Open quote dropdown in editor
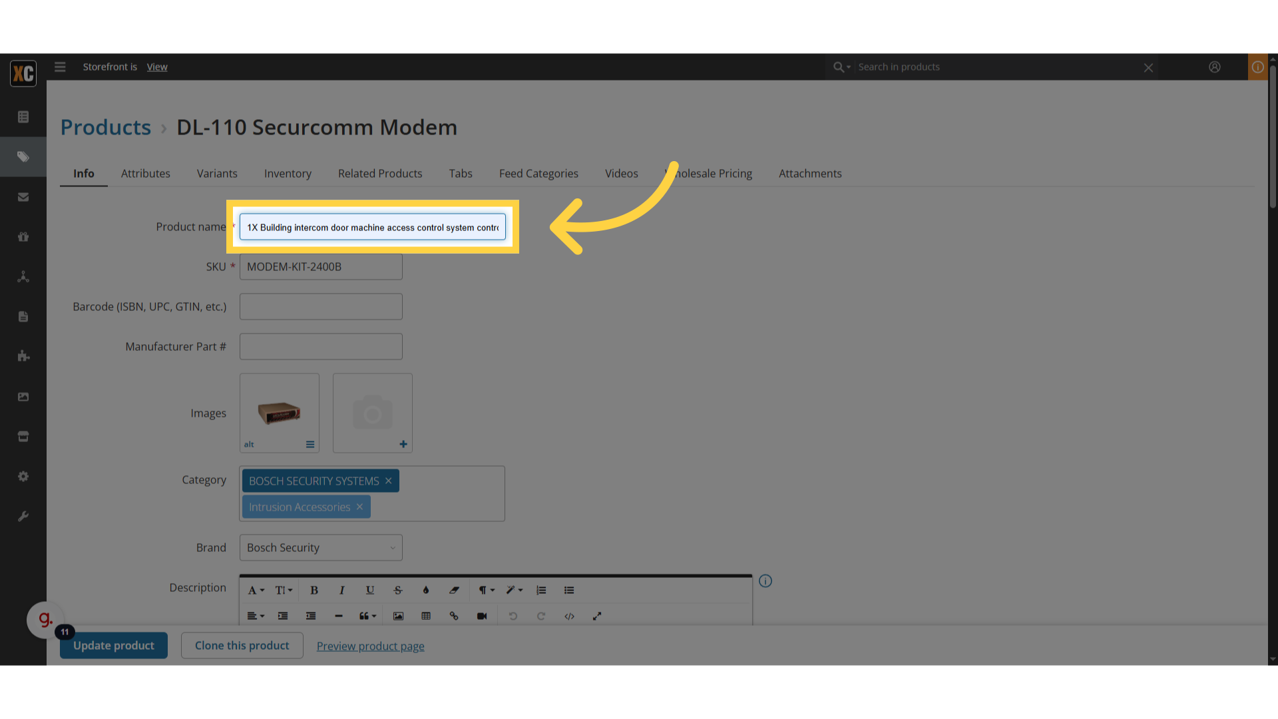Viewport: 1278px width, 719px height. click(368, 616)
